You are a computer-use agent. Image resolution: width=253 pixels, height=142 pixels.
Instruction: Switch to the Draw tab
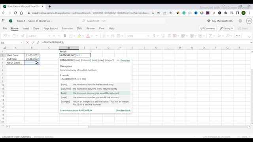[36, 28]
